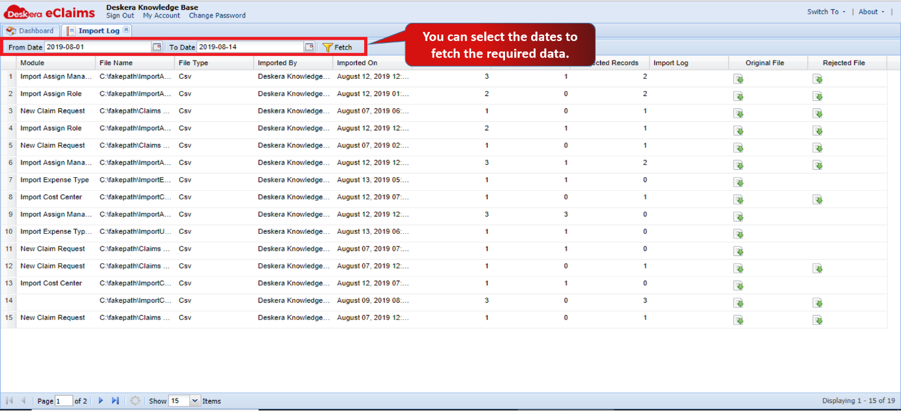This screenshot has height=411, width=901.
Task: Download rejected file for row 2
Action: click(x=817, y=96)
